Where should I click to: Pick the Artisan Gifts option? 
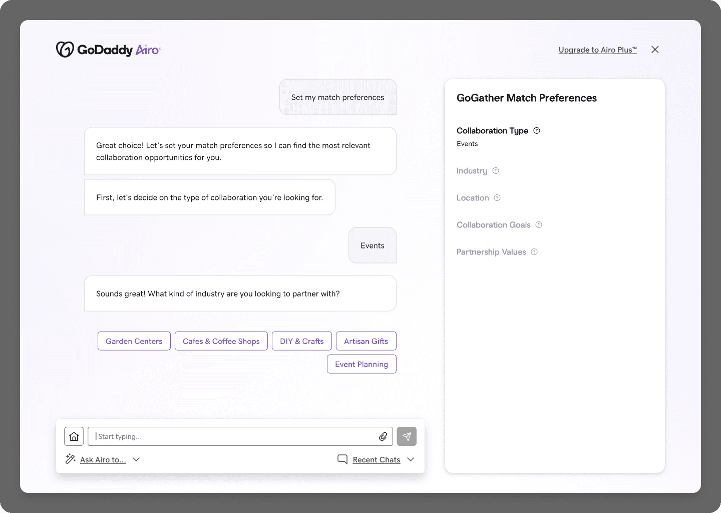click(366, 341)
